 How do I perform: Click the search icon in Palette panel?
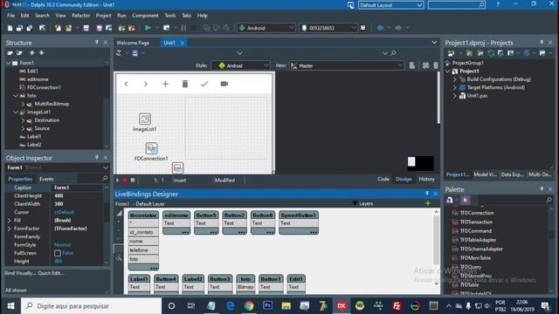point(549,200)
